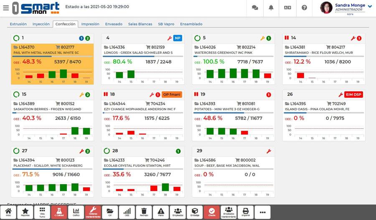
Task: Open the Ensamblado tab
Action: point(191,24)
